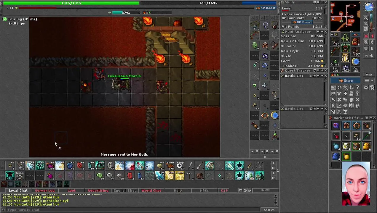
Task: Toggle the PvP mode button
Action: pos(370,56)
